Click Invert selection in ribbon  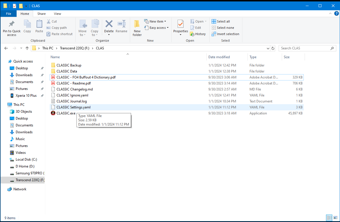(225, 34)
